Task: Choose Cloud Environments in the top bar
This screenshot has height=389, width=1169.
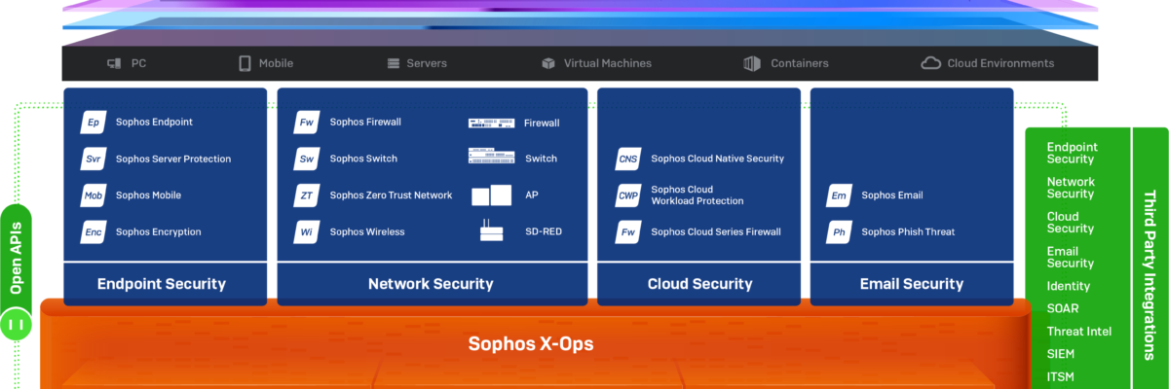Action: [x=988, y=63]
